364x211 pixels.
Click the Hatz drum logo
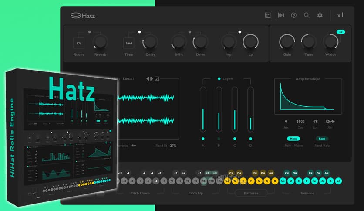point(75,15)
